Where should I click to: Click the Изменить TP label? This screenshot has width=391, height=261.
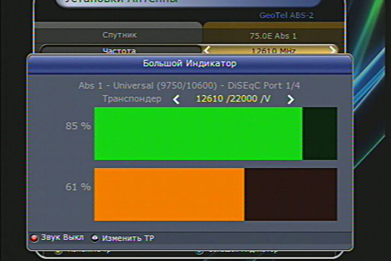[x=128, y=238]
